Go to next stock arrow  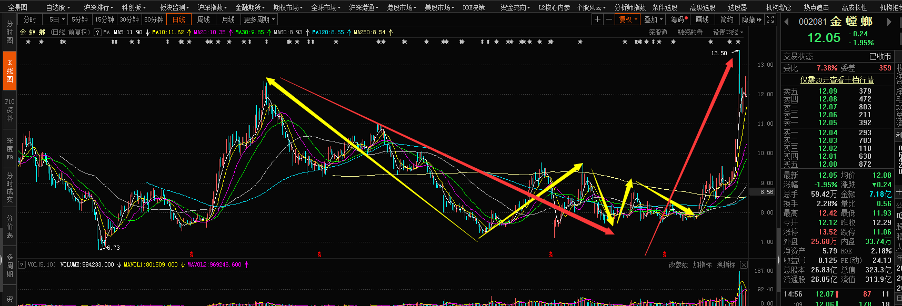pos(889,22)
